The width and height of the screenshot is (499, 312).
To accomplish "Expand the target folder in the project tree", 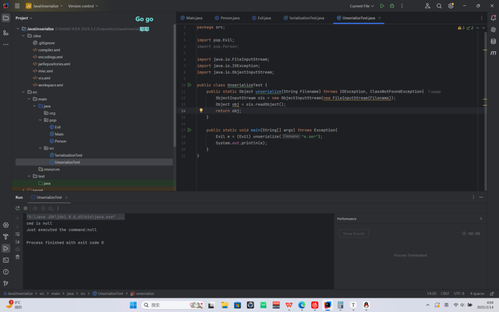I will pyautogui.click(x=23, y=190).
